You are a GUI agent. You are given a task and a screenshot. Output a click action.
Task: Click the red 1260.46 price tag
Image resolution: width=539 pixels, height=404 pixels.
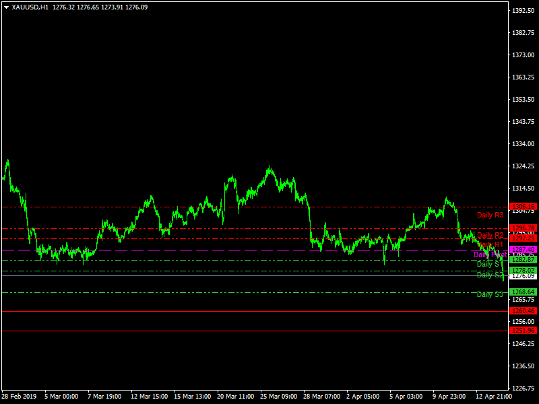coord(523,310)
